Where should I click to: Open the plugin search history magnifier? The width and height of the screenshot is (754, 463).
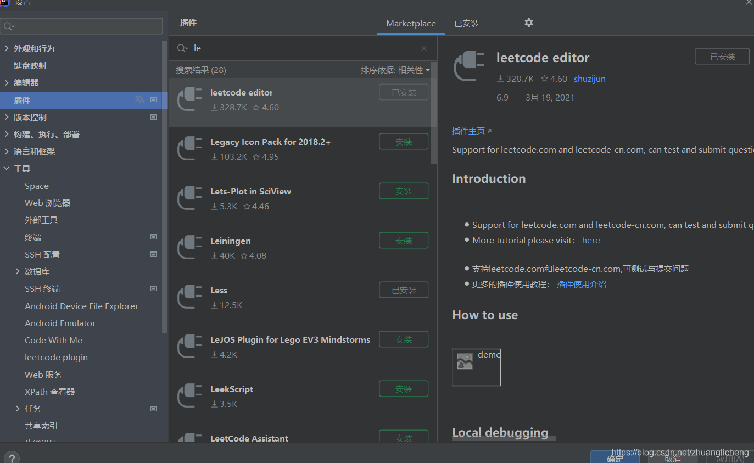coord(182,48)
